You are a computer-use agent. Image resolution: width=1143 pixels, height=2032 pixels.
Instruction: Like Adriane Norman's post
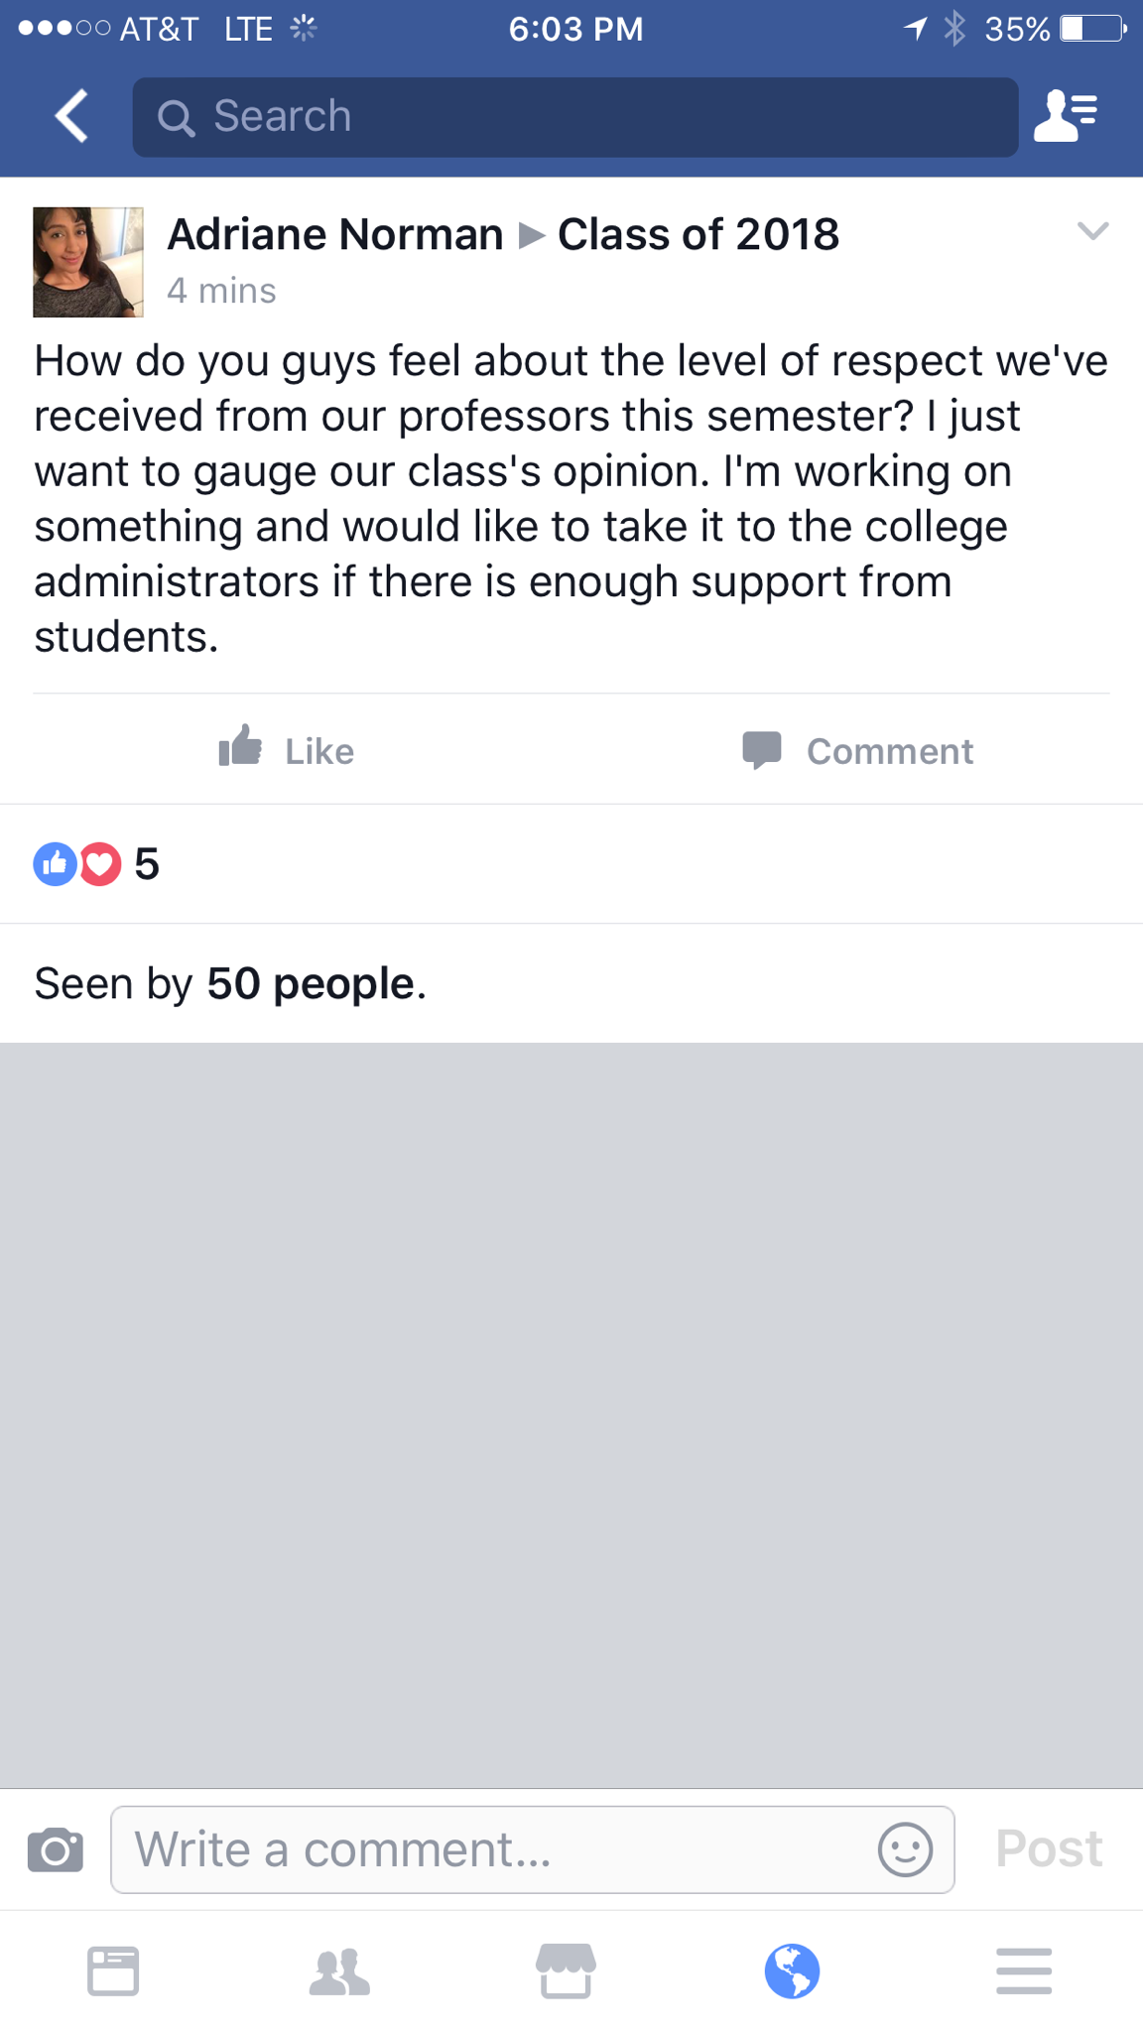coord(287,750)
